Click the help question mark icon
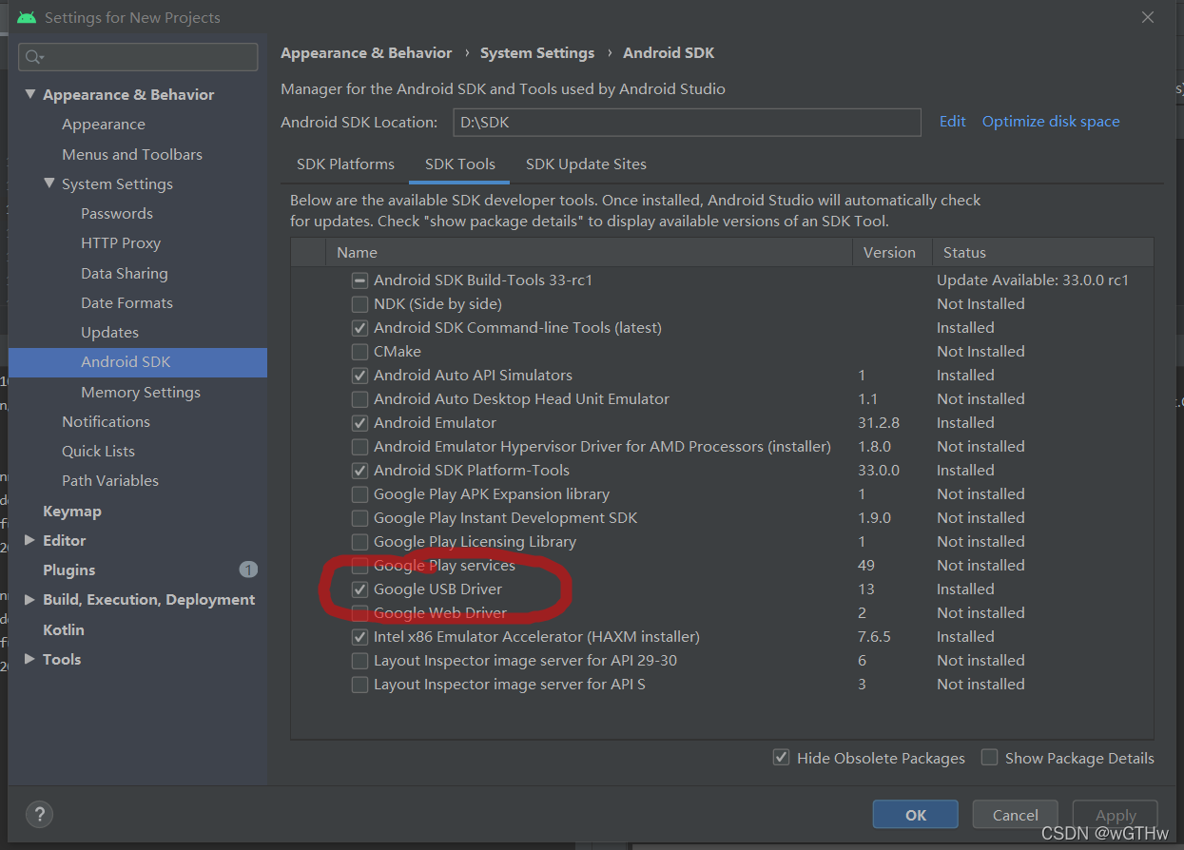 tap(39, 814)
